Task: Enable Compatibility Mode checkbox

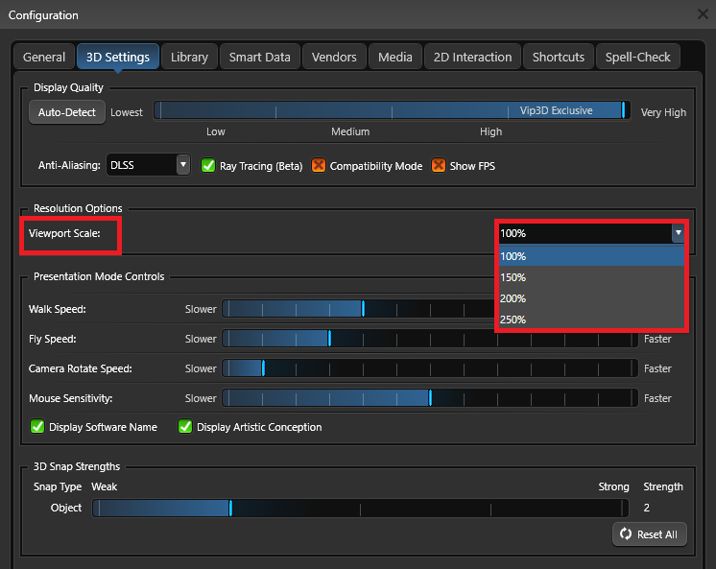Action: point(319,166)
